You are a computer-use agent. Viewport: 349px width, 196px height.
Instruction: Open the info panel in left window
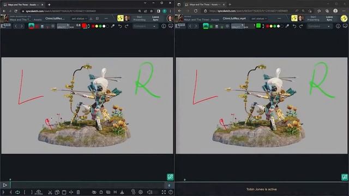pyautogui.click(x=164, y=26)
